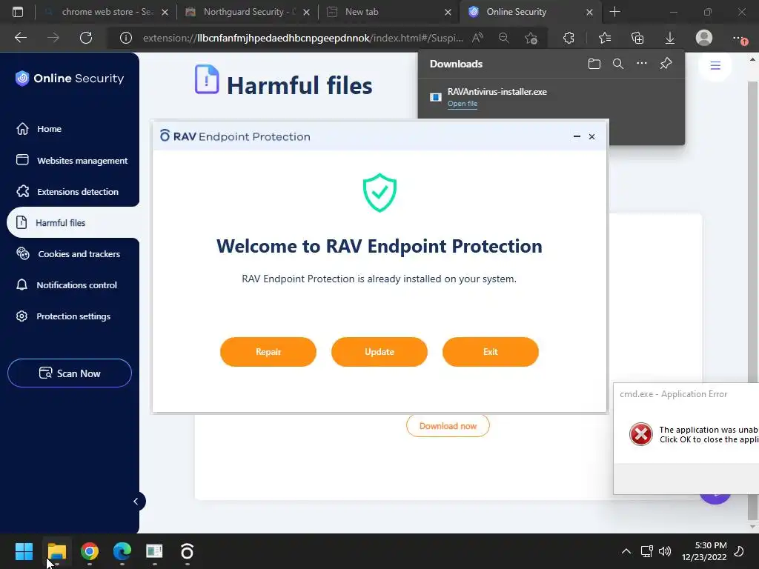Select the Online Security browser tab

(529, 12)
